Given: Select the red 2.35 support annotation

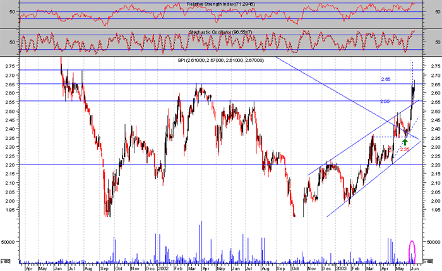Looking at the screenshot, I should 405,149.
